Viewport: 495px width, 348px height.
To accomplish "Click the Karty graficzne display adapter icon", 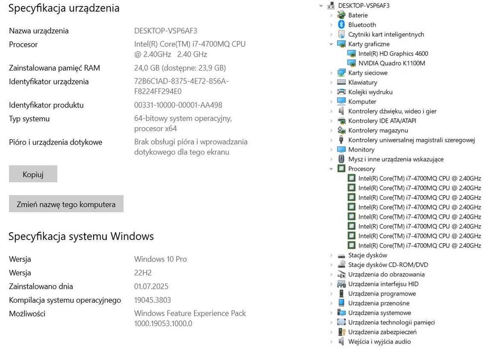I will click(x=341, y=44).
